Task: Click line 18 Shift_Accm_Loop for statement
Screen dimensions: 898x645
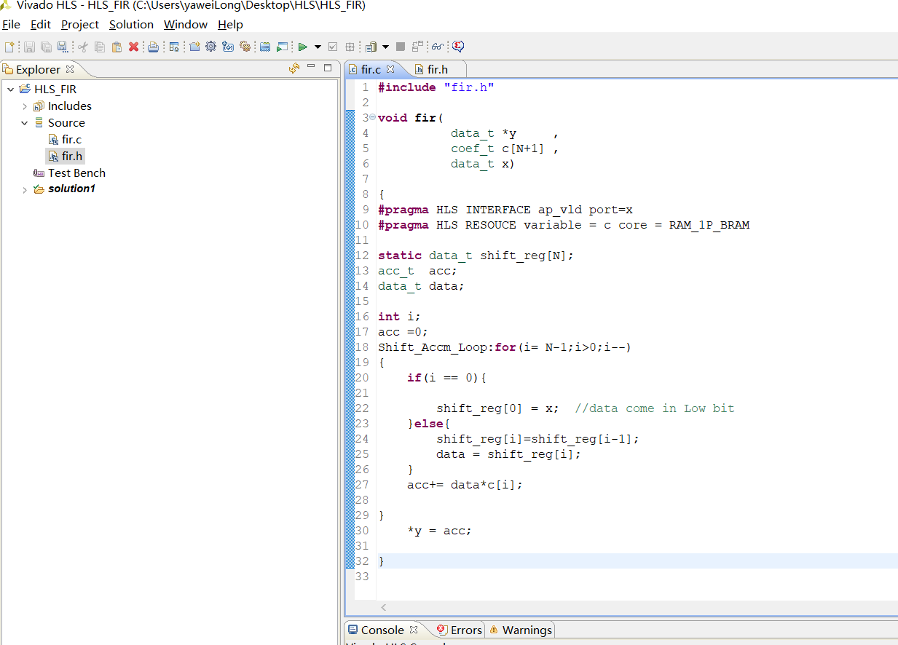Action: point(505,347)
